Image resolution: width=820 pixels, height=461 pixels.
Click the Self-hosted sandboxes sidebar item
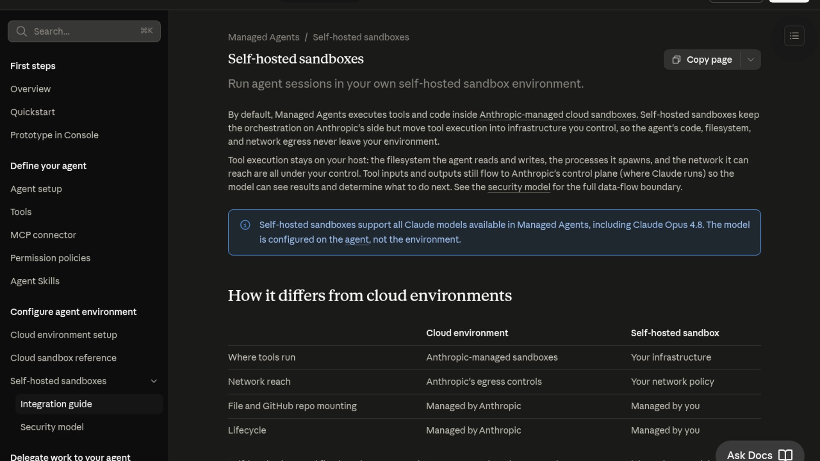pyautogui.click(x=59, y=381)
